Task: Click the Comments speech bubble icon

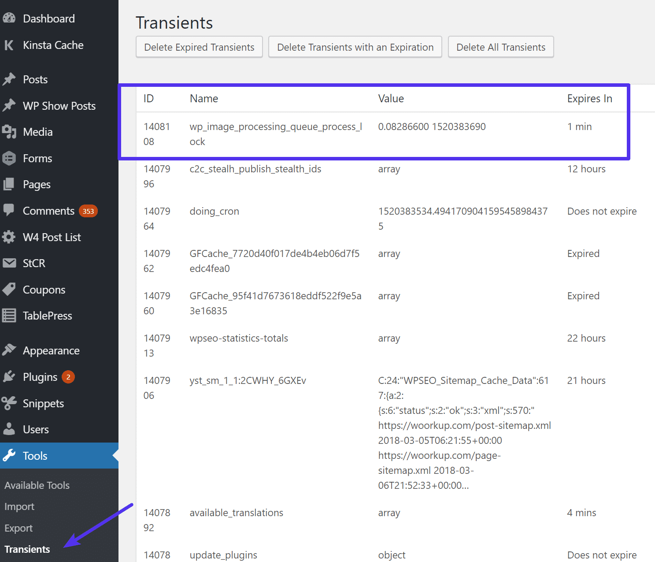Action: (x=9, y=210)
